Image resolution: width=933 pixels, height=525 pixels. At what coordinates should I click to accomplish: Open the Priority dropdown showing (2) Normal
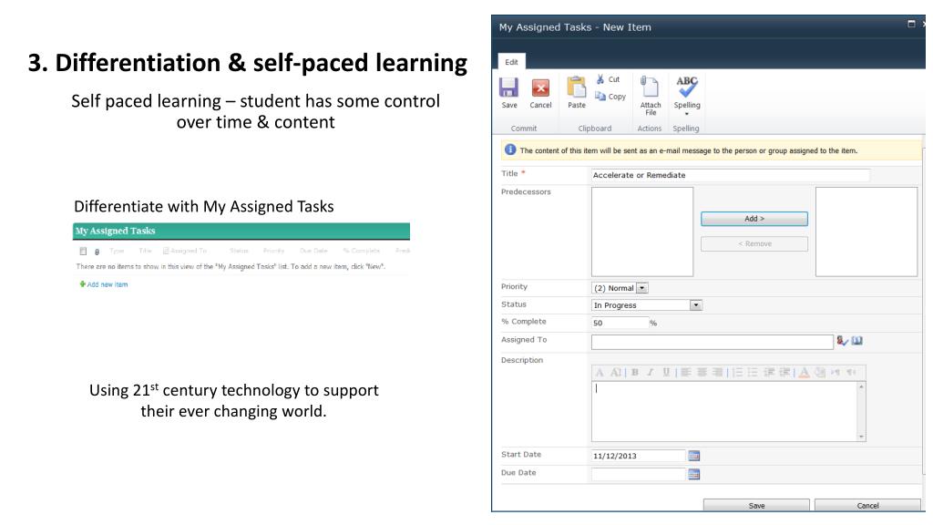coord(620,288)
